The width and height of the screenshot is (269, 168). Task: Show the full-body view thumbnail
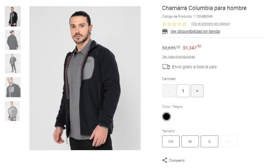tap(13, 64)
